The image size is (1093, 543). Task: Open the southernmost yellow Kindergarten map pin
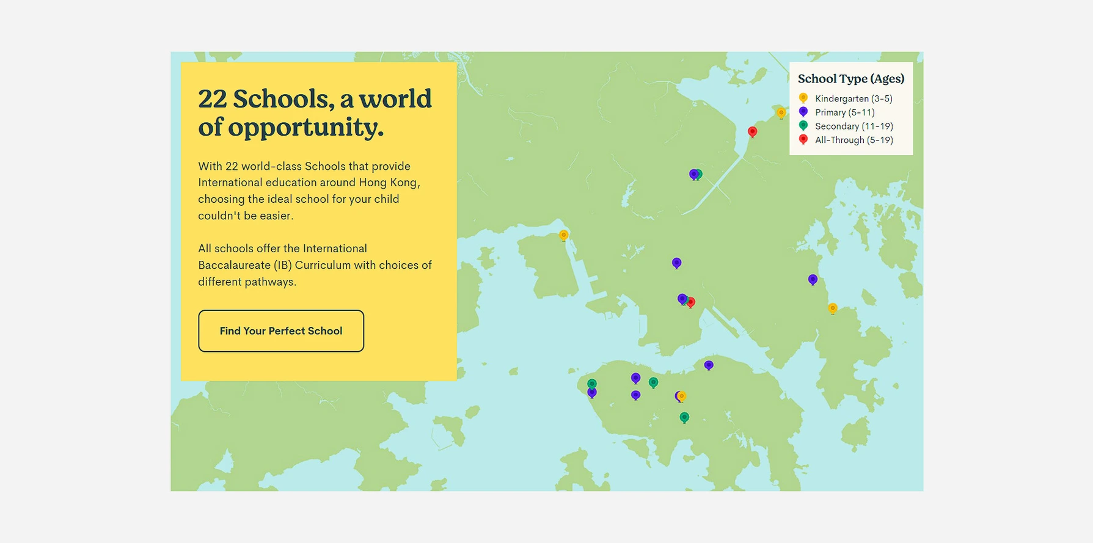[682, 396]
